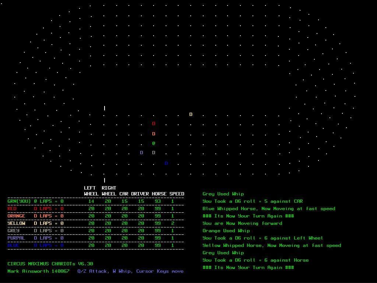377x283 pixels.
Task: Click the RED player name
Action: click(12, 209)
